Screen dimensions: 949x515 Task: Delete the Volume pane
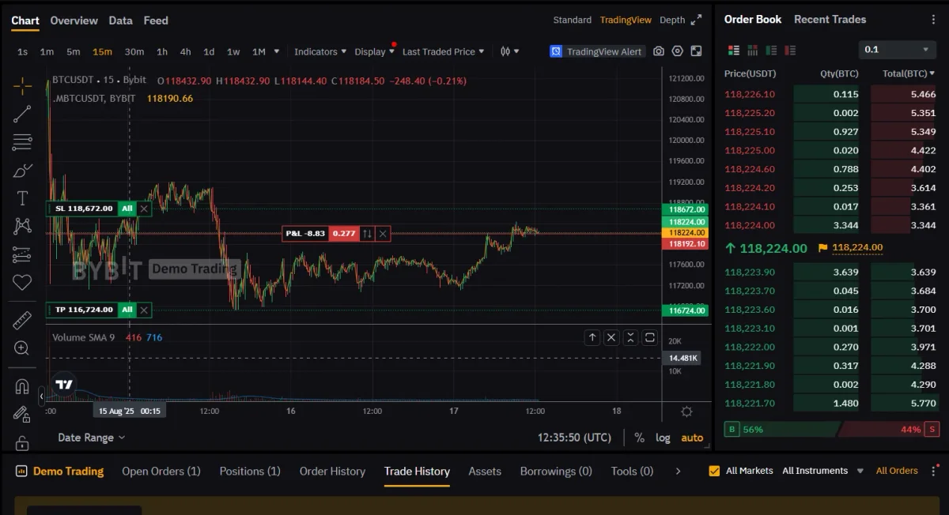611,337
